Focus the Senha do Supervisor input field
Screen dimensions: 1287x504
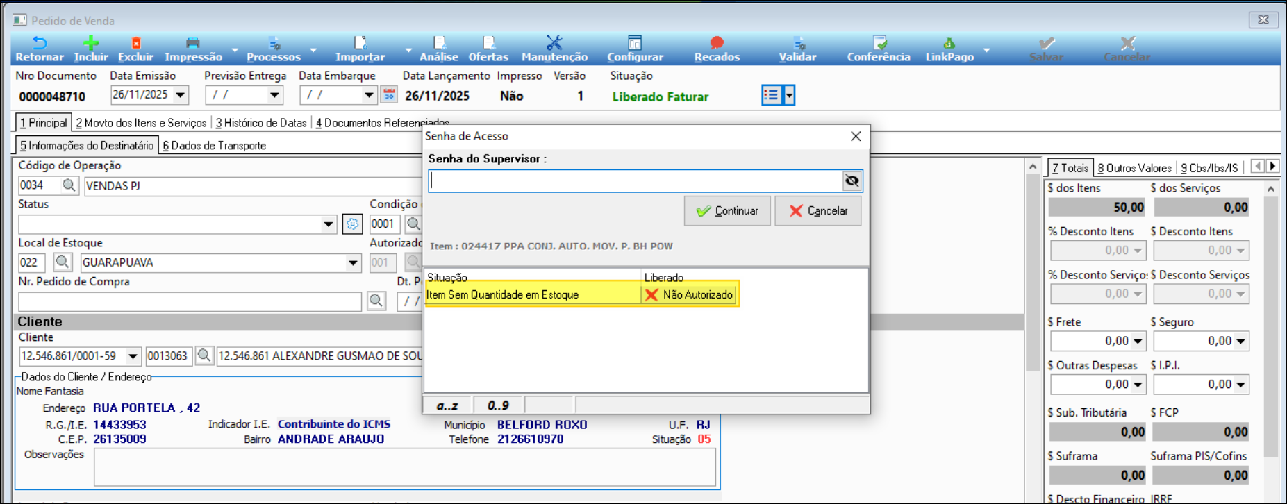point(635,181)
